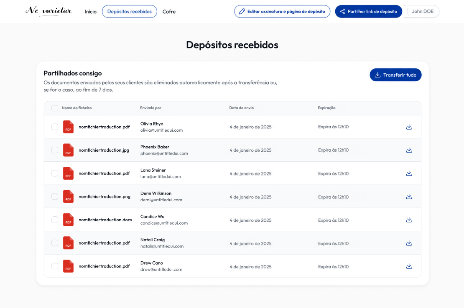Switch to the Cofre tab
The height and width of the screenshot is (308, 464).
(x=169, y=12)
